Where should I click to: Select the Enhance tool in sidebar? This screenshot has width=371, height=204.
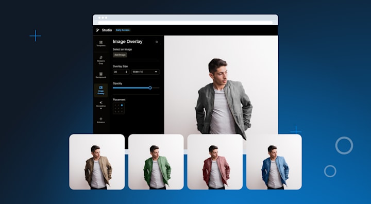tap(101, 120)
